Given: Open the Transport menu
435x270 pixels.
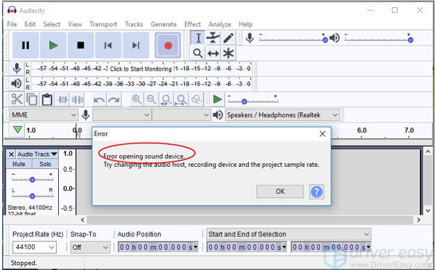Looking at the screenshot, I should 103,24.
